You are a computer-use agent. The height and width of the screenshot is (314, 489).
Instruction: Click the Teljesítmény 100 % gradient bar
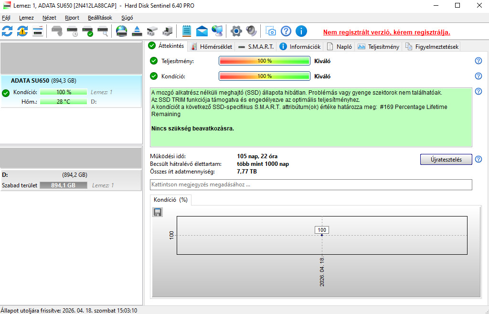[x=265, y=61]
